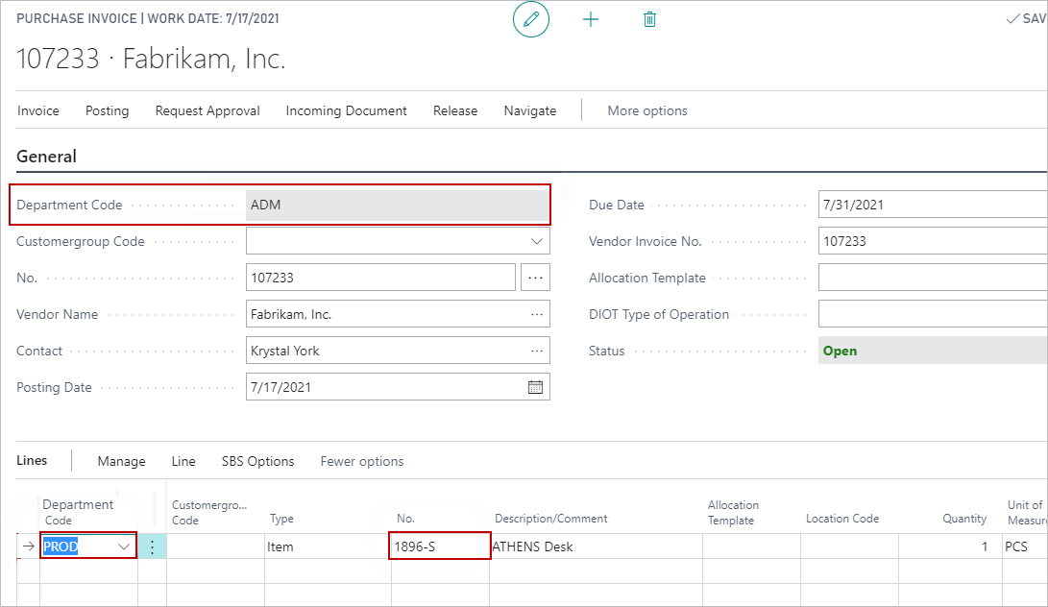Click the trash can delete icon
Screen dimensions: 1048x607
pos(649,19)
